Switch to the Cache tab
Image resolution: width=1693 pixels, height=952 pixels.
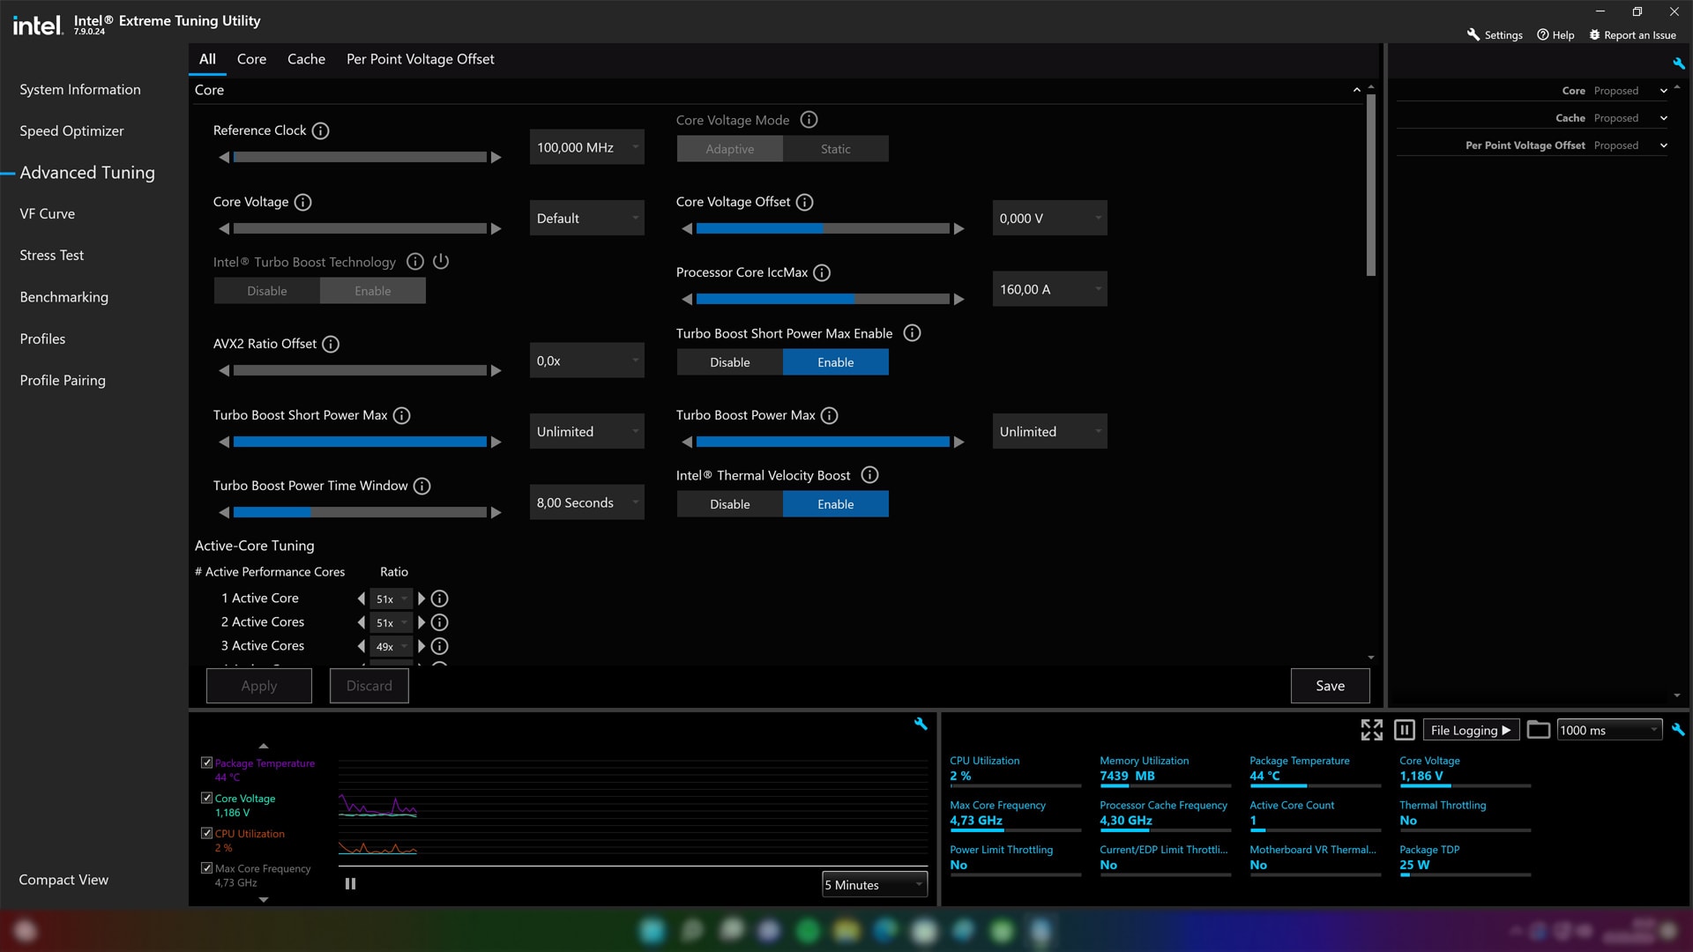click(306, 59)
